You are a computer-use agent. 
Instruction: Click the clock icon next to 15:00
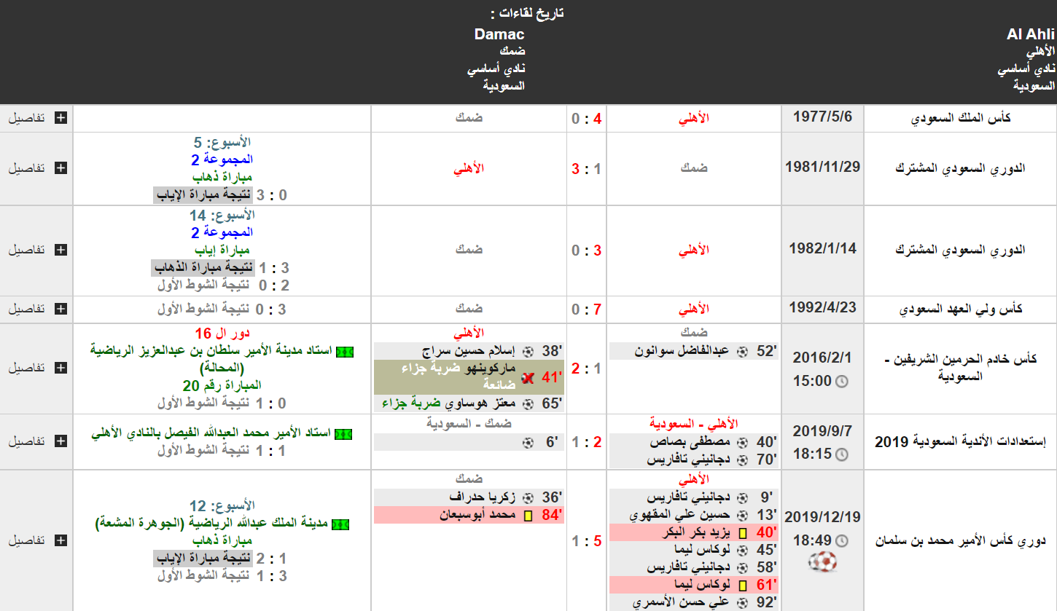[841, 382]
